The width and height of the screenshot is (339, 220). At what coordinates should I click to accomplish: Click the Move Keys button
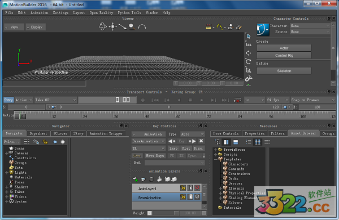pos(155,156)
